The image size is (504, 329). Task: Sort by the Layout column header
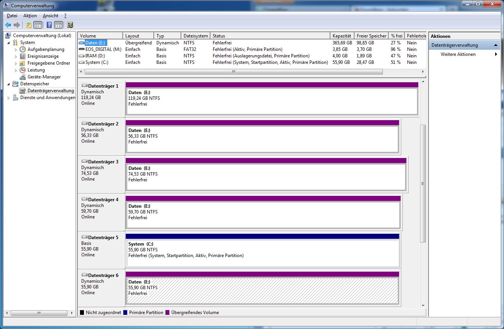(138, 36)
